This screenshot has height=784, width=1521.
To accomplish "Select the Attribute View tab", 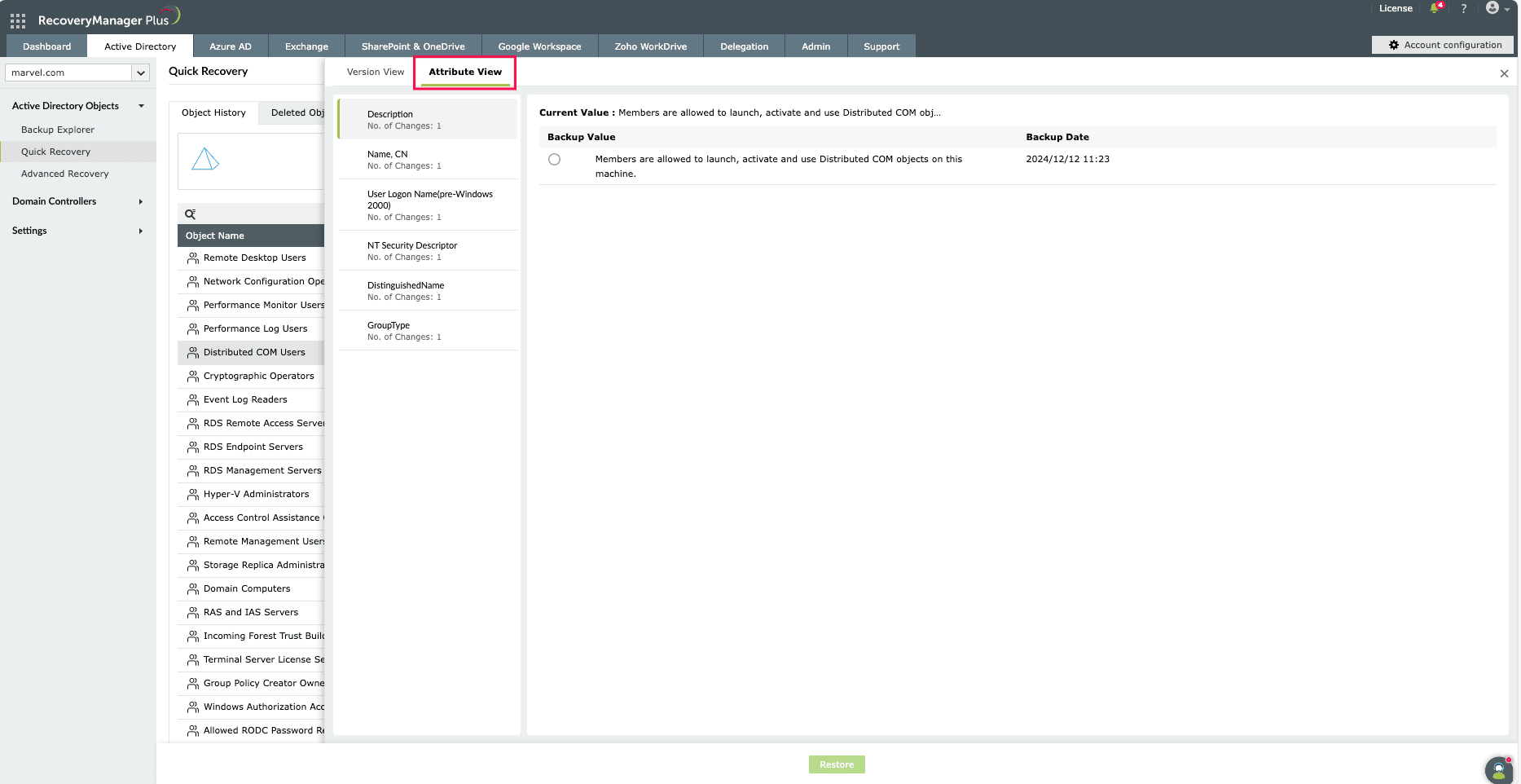I will coord(465,72).
